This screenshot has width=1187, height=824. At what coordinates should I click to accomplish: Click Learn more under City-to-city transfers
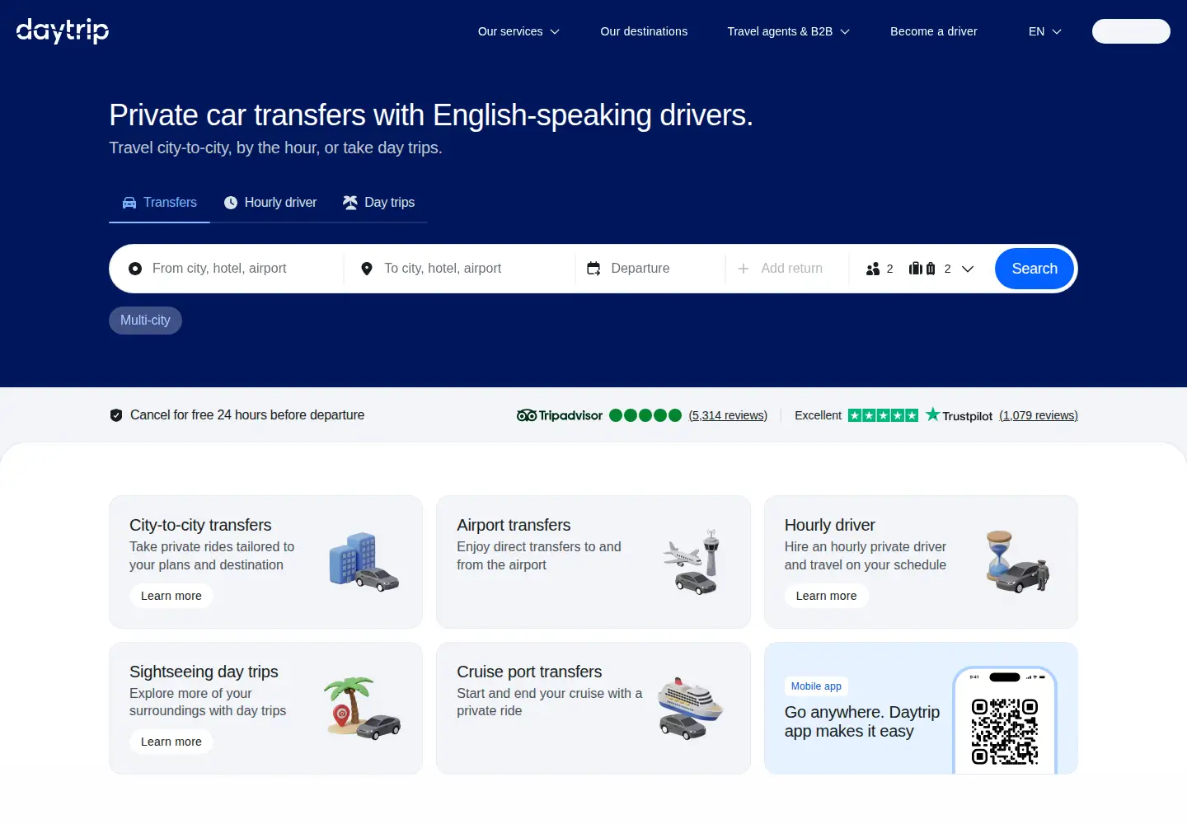(x=171, y=596)
